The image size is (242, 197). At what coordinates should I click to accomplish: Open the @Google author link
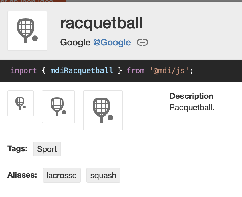112,42
